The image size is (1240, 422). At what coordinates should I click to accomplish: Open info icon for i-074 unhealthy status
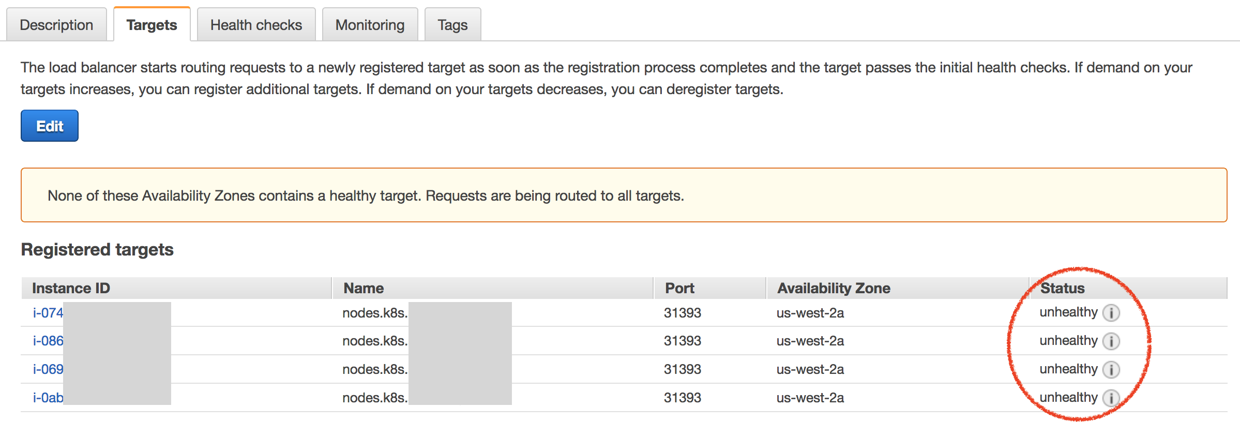point(1111,313)
